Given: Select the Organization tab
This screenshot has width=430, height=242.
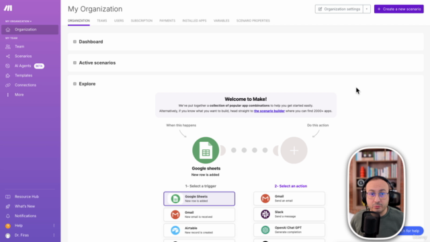Looking at the screenshot, I should (79, 21).
